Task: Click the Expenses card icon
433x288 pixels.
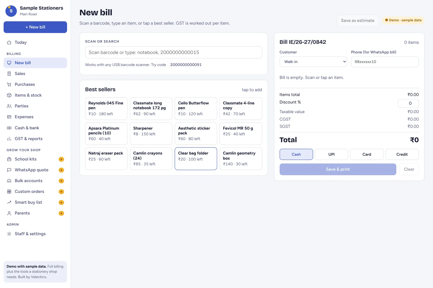Action: pyautogui.click(x=9, y=117)
